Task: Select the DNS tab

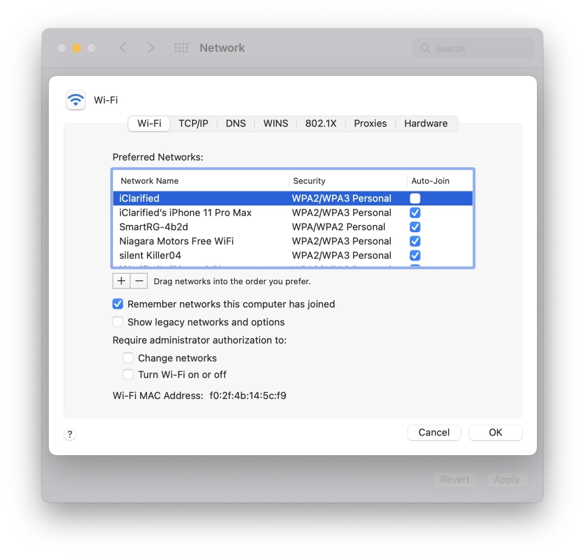Action: [235, 123]
